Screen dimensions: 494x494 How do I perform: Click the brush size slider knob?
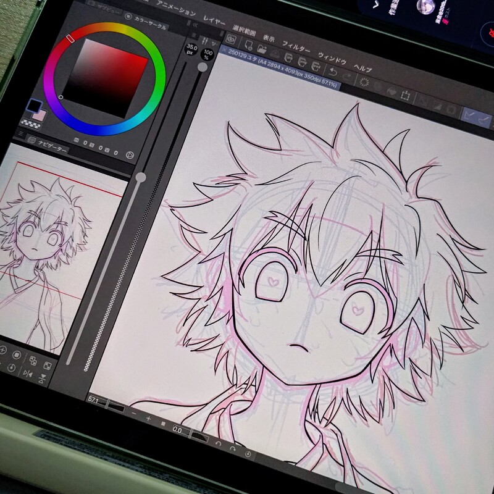click(141, 177)
